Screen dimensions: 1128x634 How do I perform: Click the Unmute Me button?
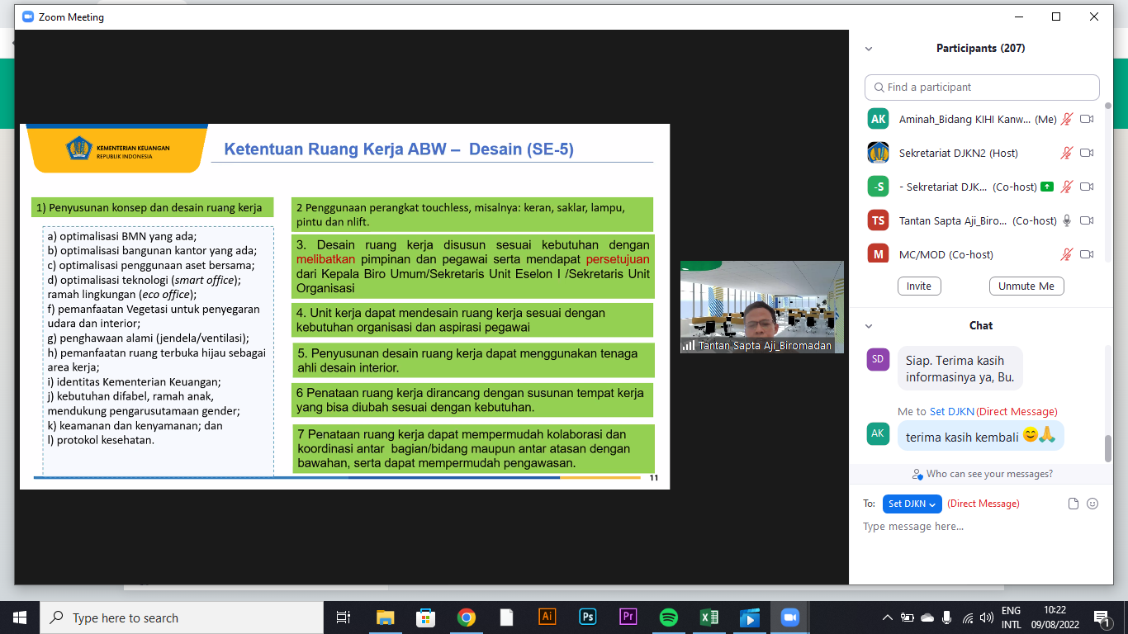1026,286
